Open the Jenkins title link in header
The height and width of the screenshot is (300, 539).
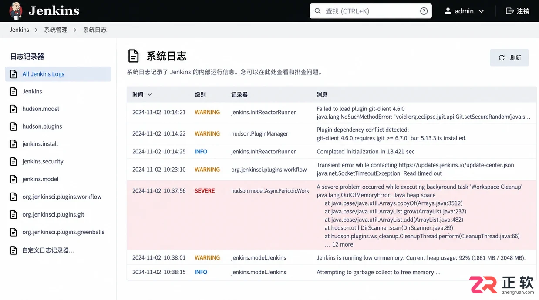54,11
